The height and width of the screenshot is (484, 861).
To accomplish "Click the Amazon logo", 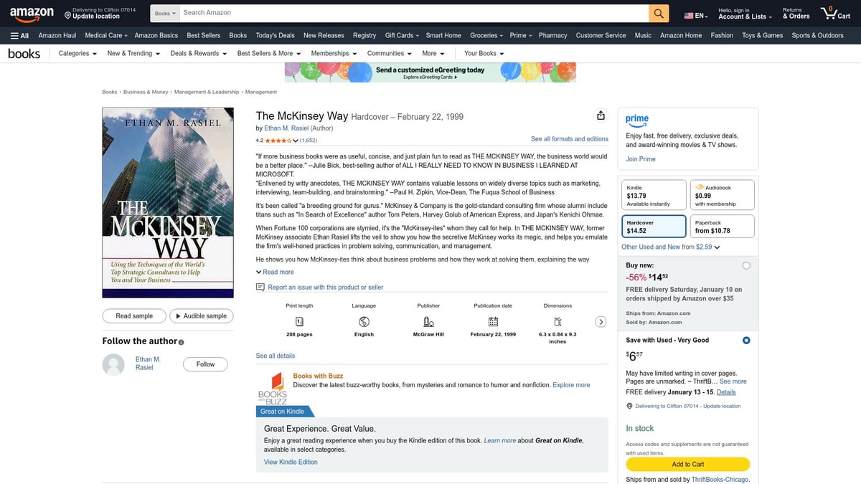I will 32,13.
